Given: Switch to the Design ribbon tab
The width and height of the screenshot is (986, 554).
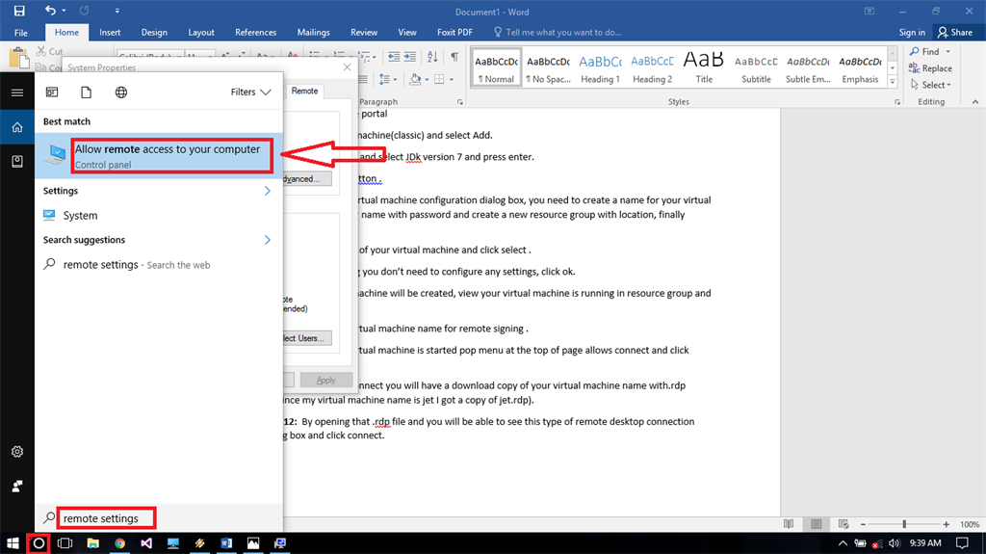Looking at the screenshot, I should pyautogui.click(x=154, y=32).
